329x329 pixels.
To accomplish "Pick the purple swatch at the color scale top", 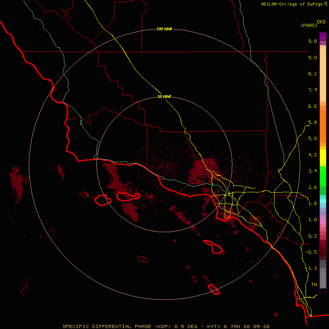I will click(x=323, y=37).
